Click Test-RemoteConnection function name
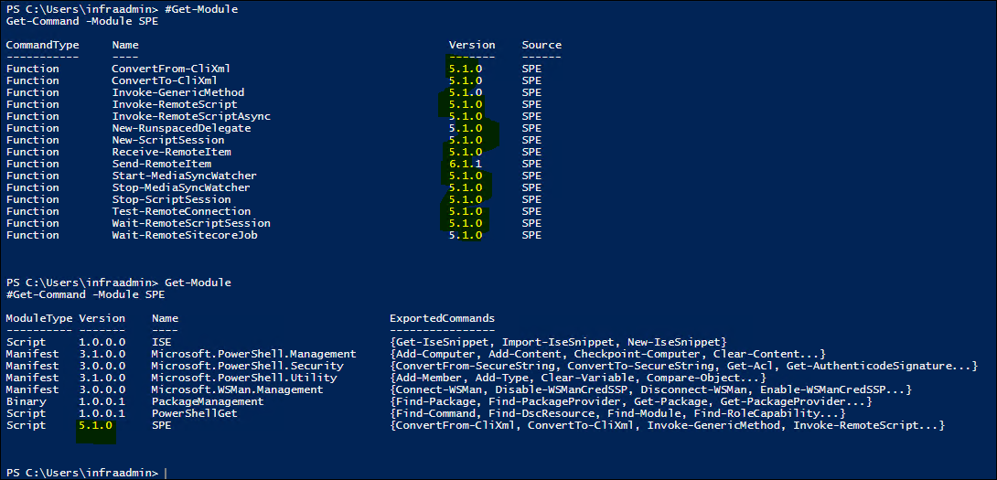997x480 pixels. tap(181, 211)
